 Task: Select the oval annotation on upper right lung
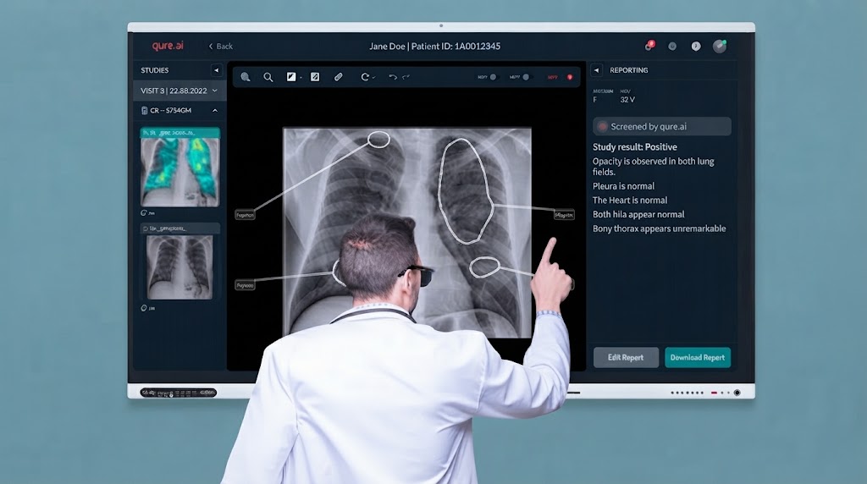click(378, 140)
